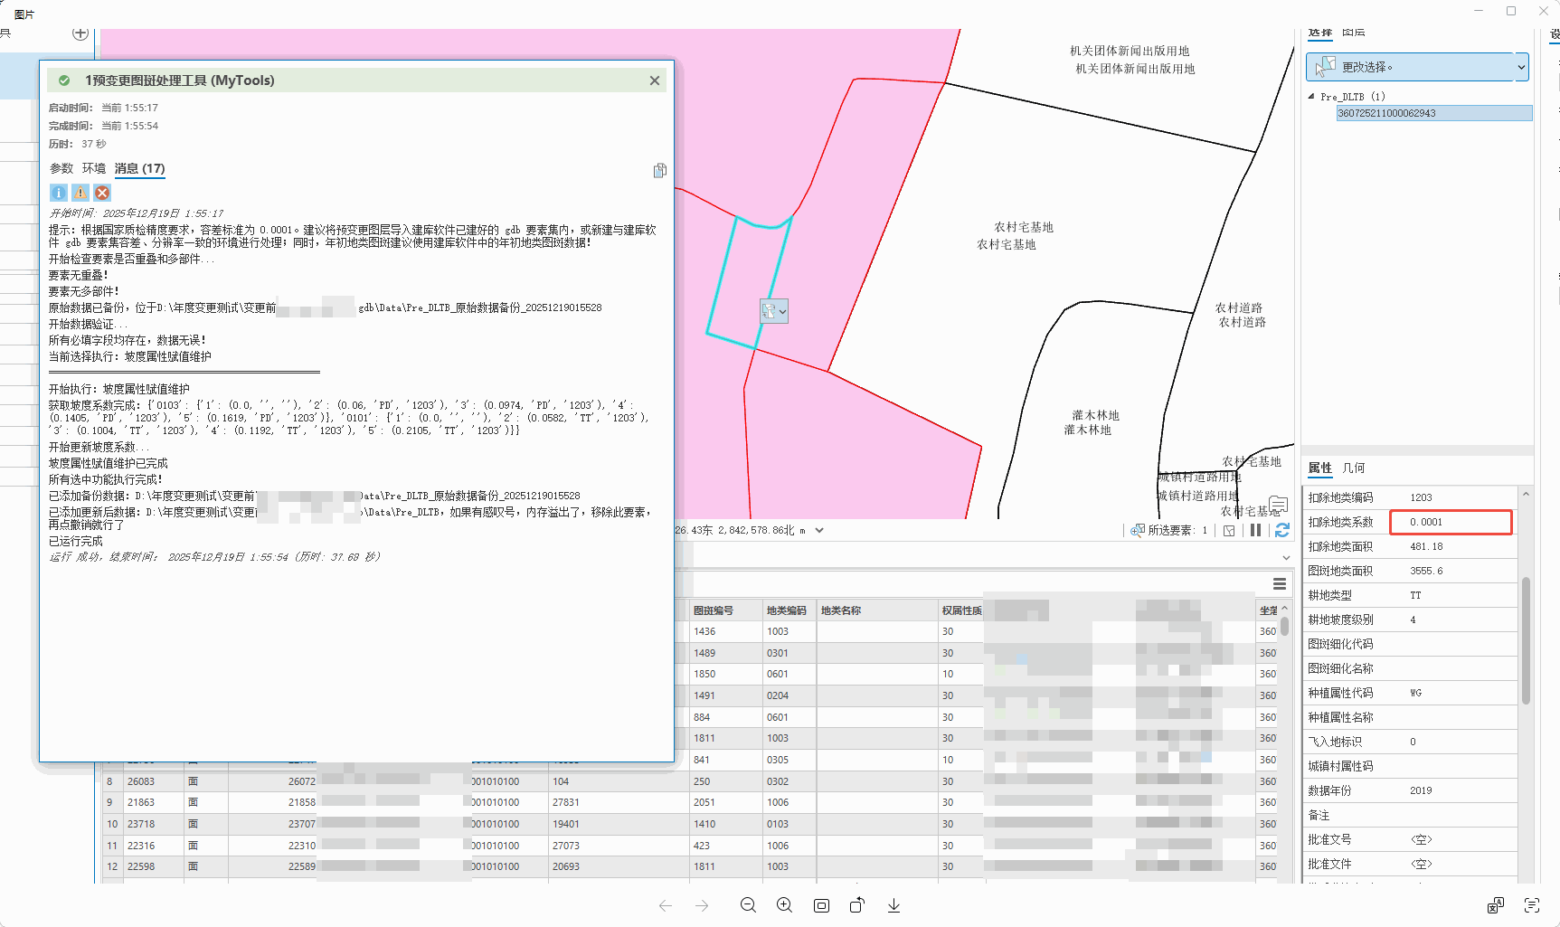Zoom in using the magnifier plus icon

pyautogui.click(x=784, y=905)
